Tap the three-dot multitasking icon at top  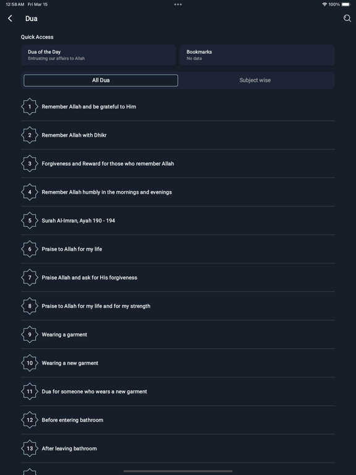coord(178,4)
